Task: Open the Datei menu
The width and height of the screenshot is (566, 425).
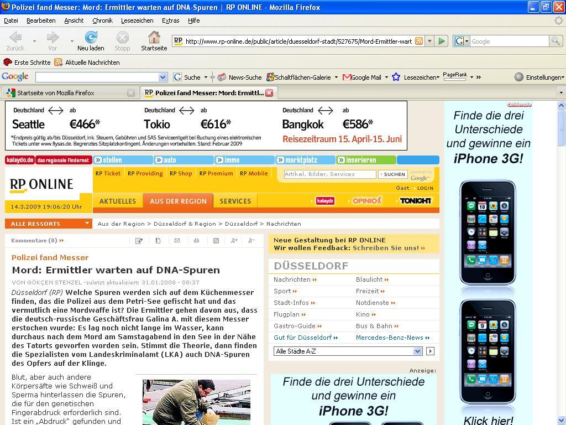Action: [x=11, y=20]
